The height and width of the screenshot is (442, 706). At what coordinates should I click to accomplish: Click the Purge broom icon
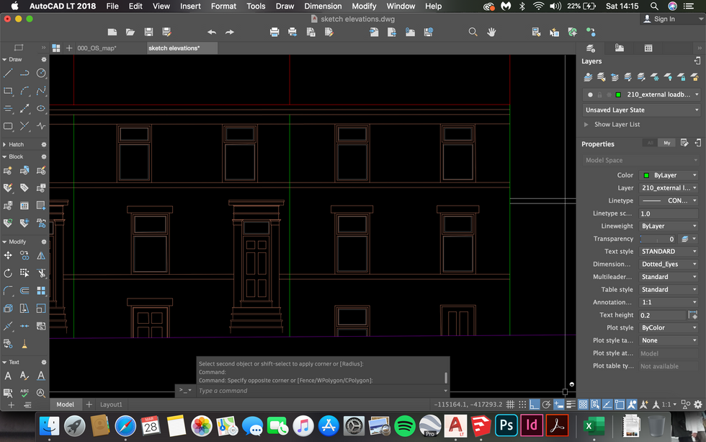[x=24, y=344]
